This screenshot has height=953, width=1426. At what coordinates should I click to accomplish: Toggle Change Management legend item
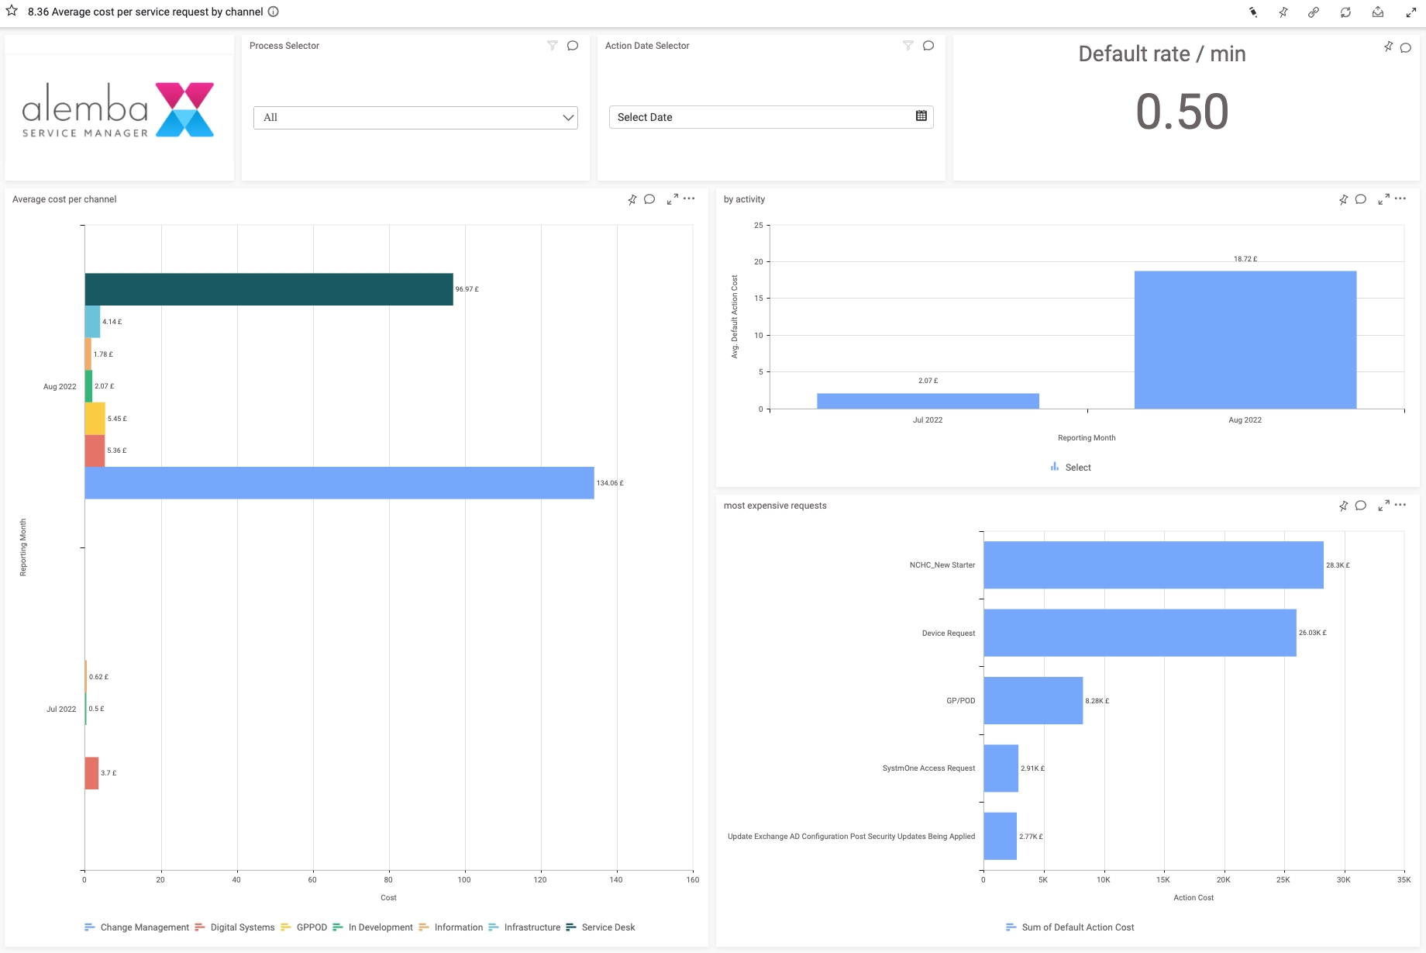point(144,927)
